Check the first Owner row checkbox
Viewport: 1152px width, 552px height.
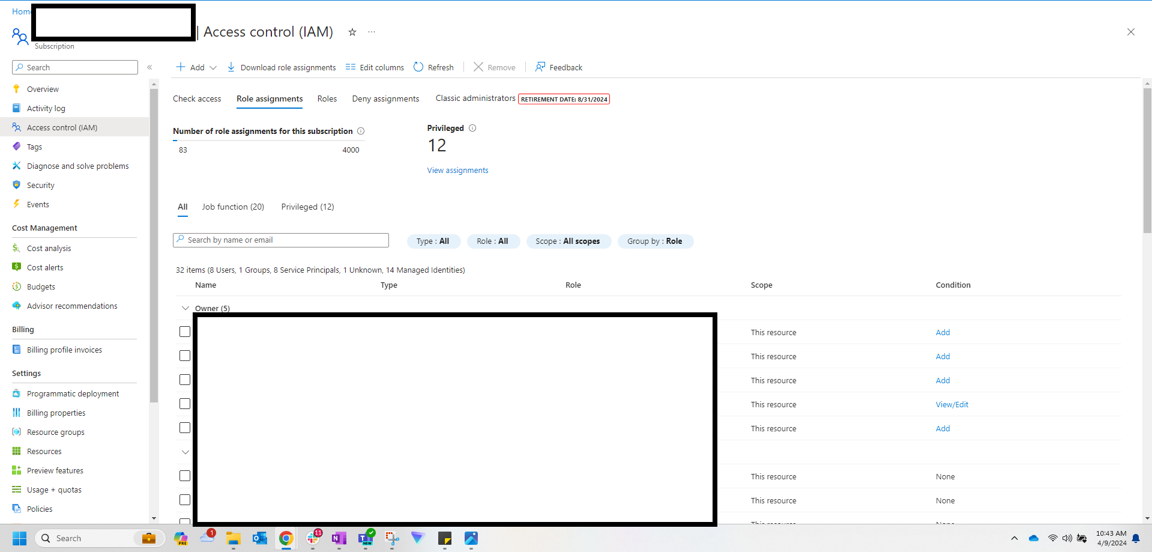tap(184, 332)
